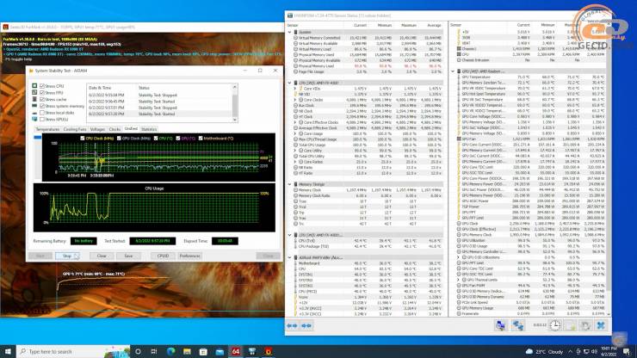Switch to Cooling Fans tab
This screenshot has height=358, width=637.
pos(75,129)
